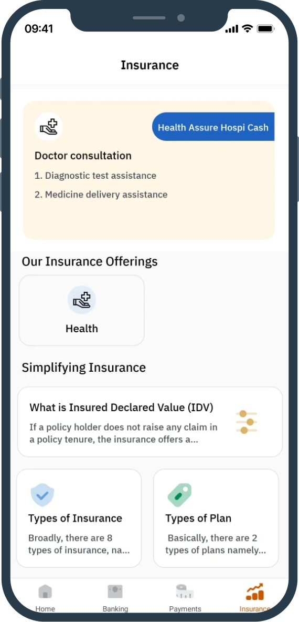Switch to the Payments tab label

pos(185,609)
